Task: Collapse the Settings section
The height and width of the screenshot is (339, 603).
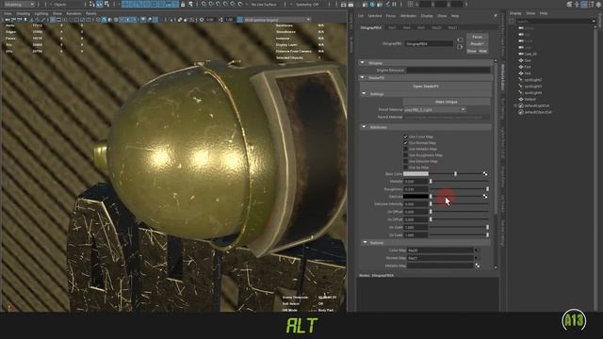Action: 364,94
